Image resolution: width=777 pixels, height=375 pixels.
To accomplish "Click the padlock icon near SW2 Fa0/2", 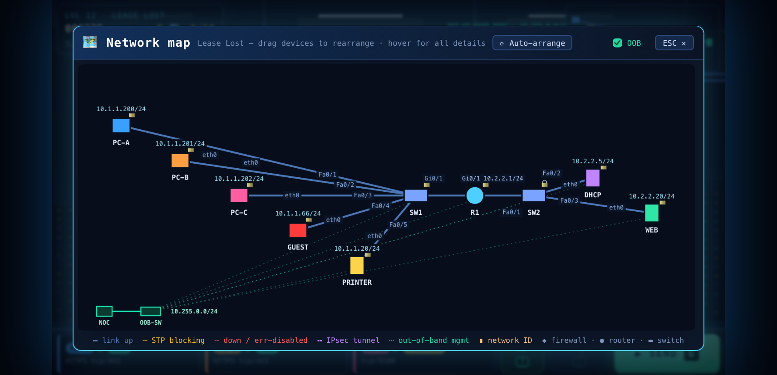I will pyautogui.click(x=545, y=184).
